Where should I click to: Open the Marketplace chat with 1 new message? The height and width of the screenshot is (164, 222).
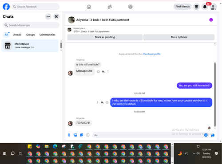tap(30, 46)
